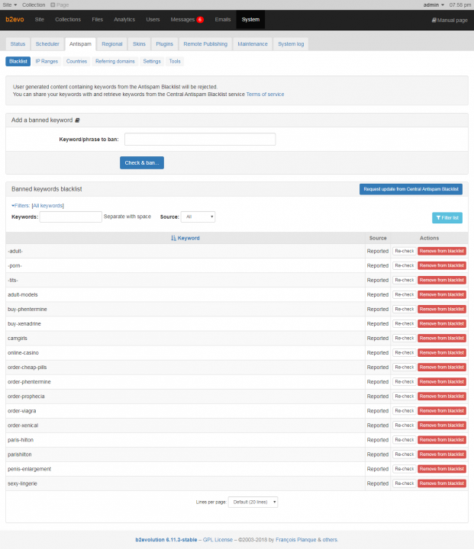Re-check the -adult- keyword

(x=405, y=251)
